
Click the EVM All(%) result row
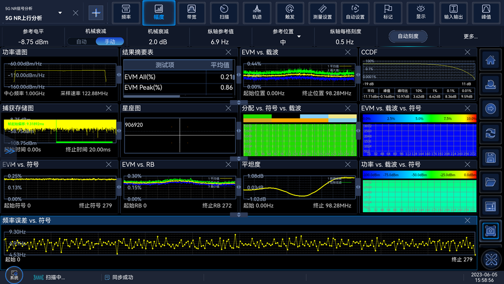tap(178, 77)
